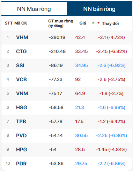Image resolution: width=133 pixels, height=171 pixels.
Task: Click the HPG ticker symbol
Action: pyautogui.click(x=22, y=150)
